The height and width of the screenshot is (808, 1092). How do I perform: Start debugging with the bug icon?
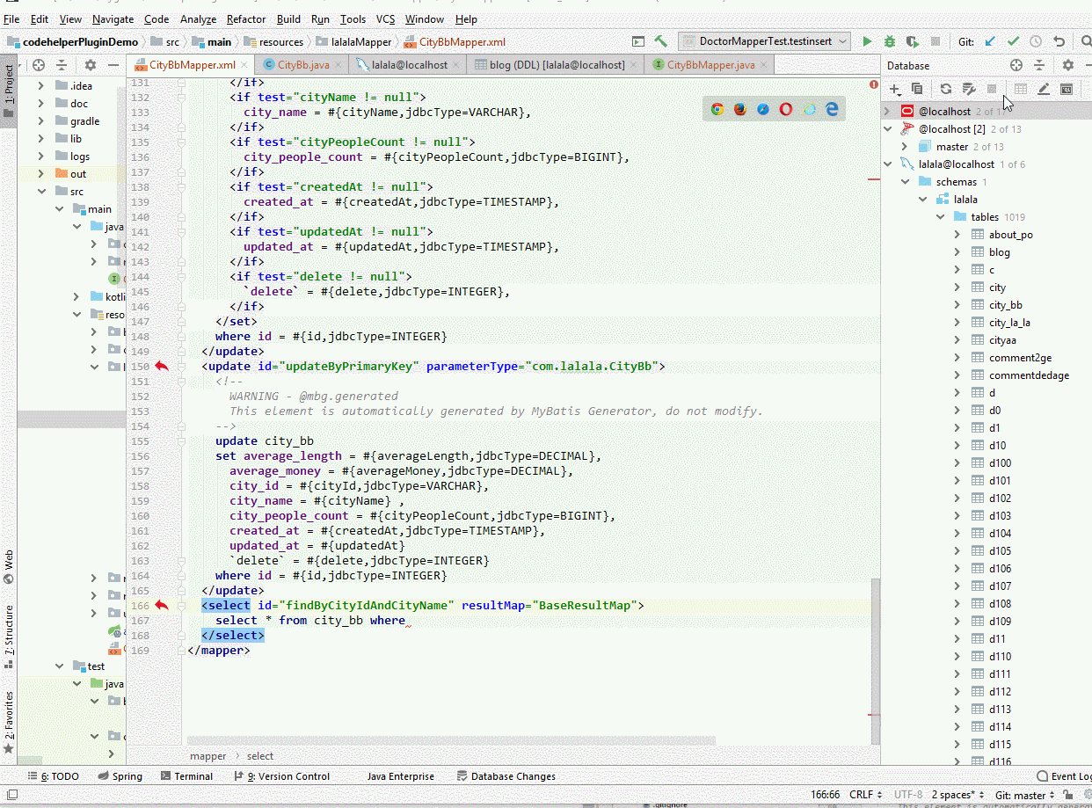click(x=890, y=41)
